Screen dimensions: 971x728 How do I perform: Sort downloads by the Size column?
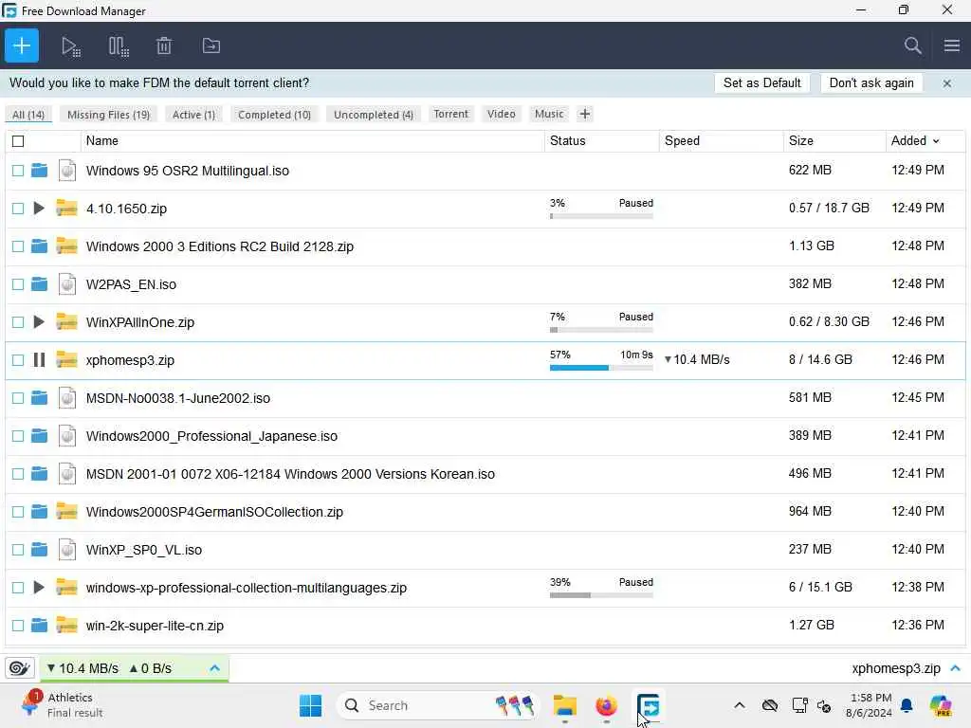(800, 140)
